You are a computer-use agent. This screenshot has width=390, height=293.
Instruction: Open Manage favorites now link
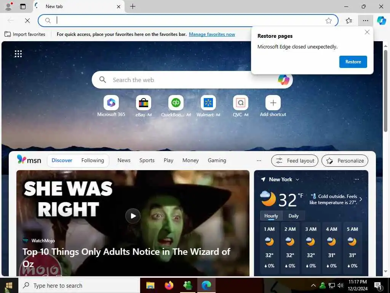pyautogui.click(x=212, y=34)
